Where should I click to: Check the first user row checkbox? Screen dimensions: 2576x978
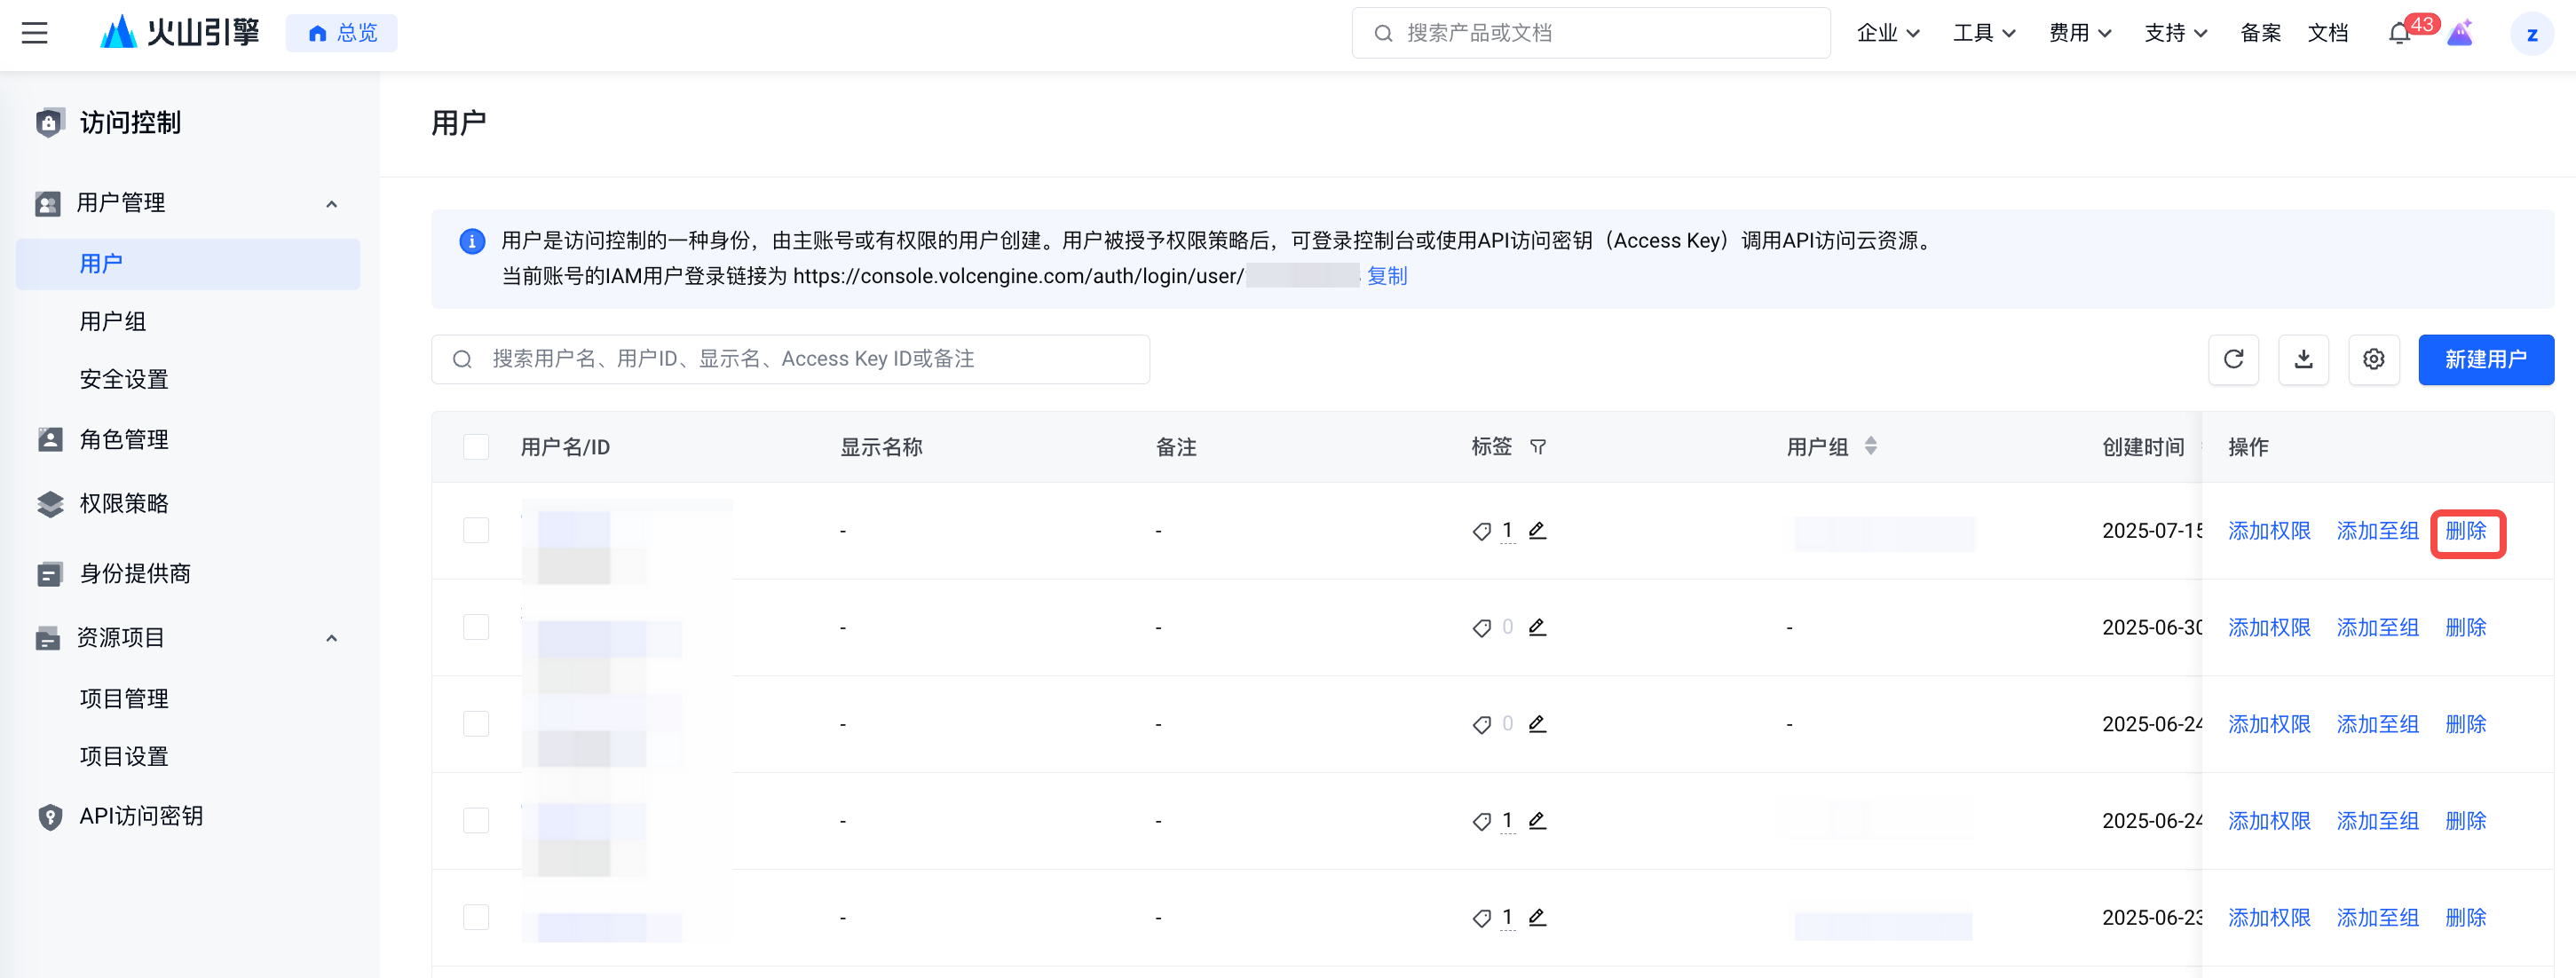pos(476,530)
